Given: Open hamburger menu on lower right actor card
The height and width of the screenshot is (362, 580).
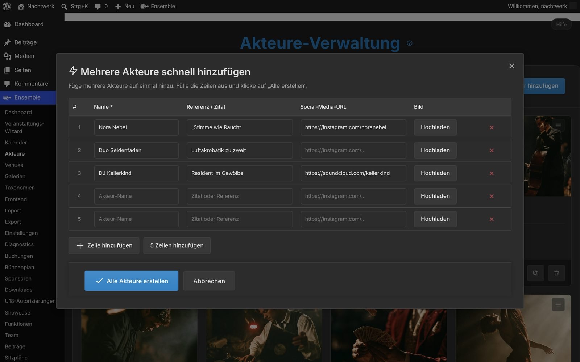Looking at the screenshot, I should point(558,304).
